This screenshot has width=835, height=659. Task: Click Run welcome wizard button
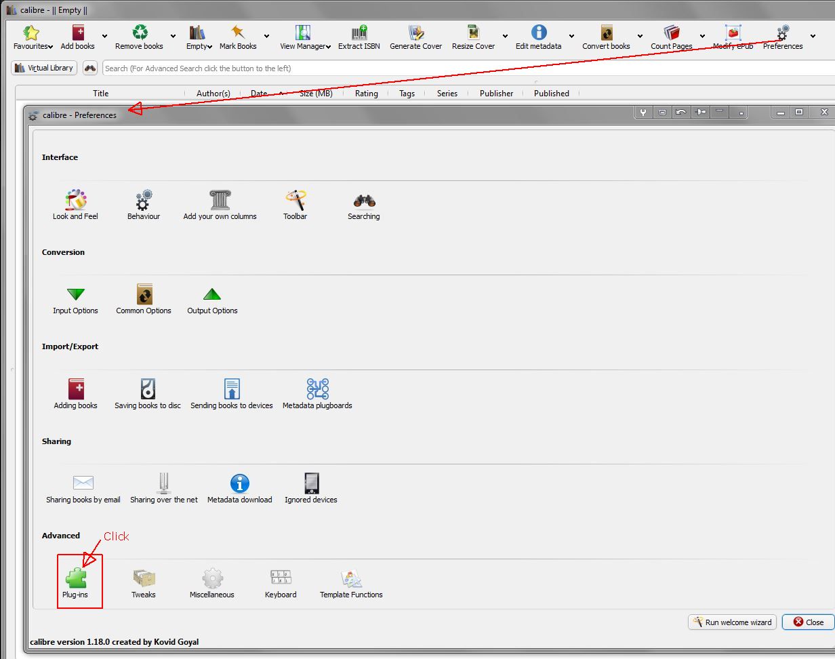click(733, 622)
